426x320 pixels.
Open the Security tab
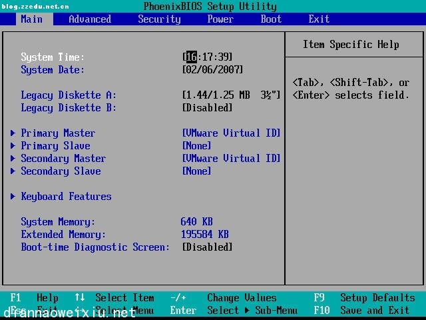point(159,19)
